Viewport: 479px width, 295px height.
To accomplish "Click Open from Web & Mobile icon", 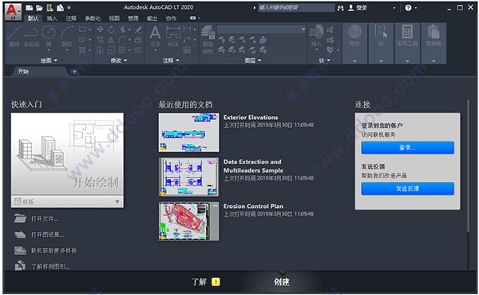I will pos(49,8).
